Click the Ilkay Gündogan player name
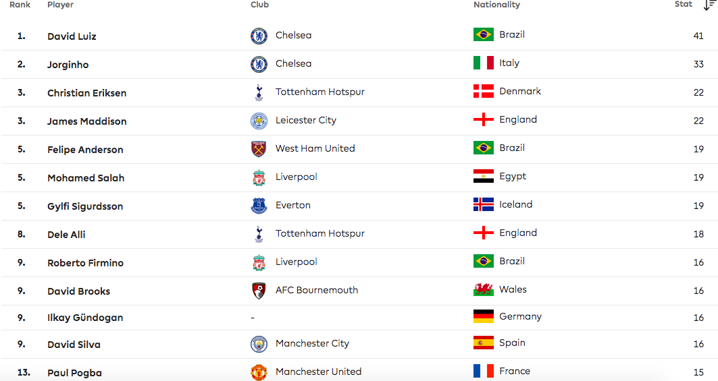 pos(85,318)
